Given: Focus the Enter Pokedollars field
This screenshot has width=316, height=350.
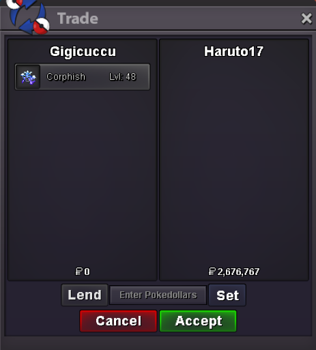Looking at the screenshot, I should click(x=158, y=295).
